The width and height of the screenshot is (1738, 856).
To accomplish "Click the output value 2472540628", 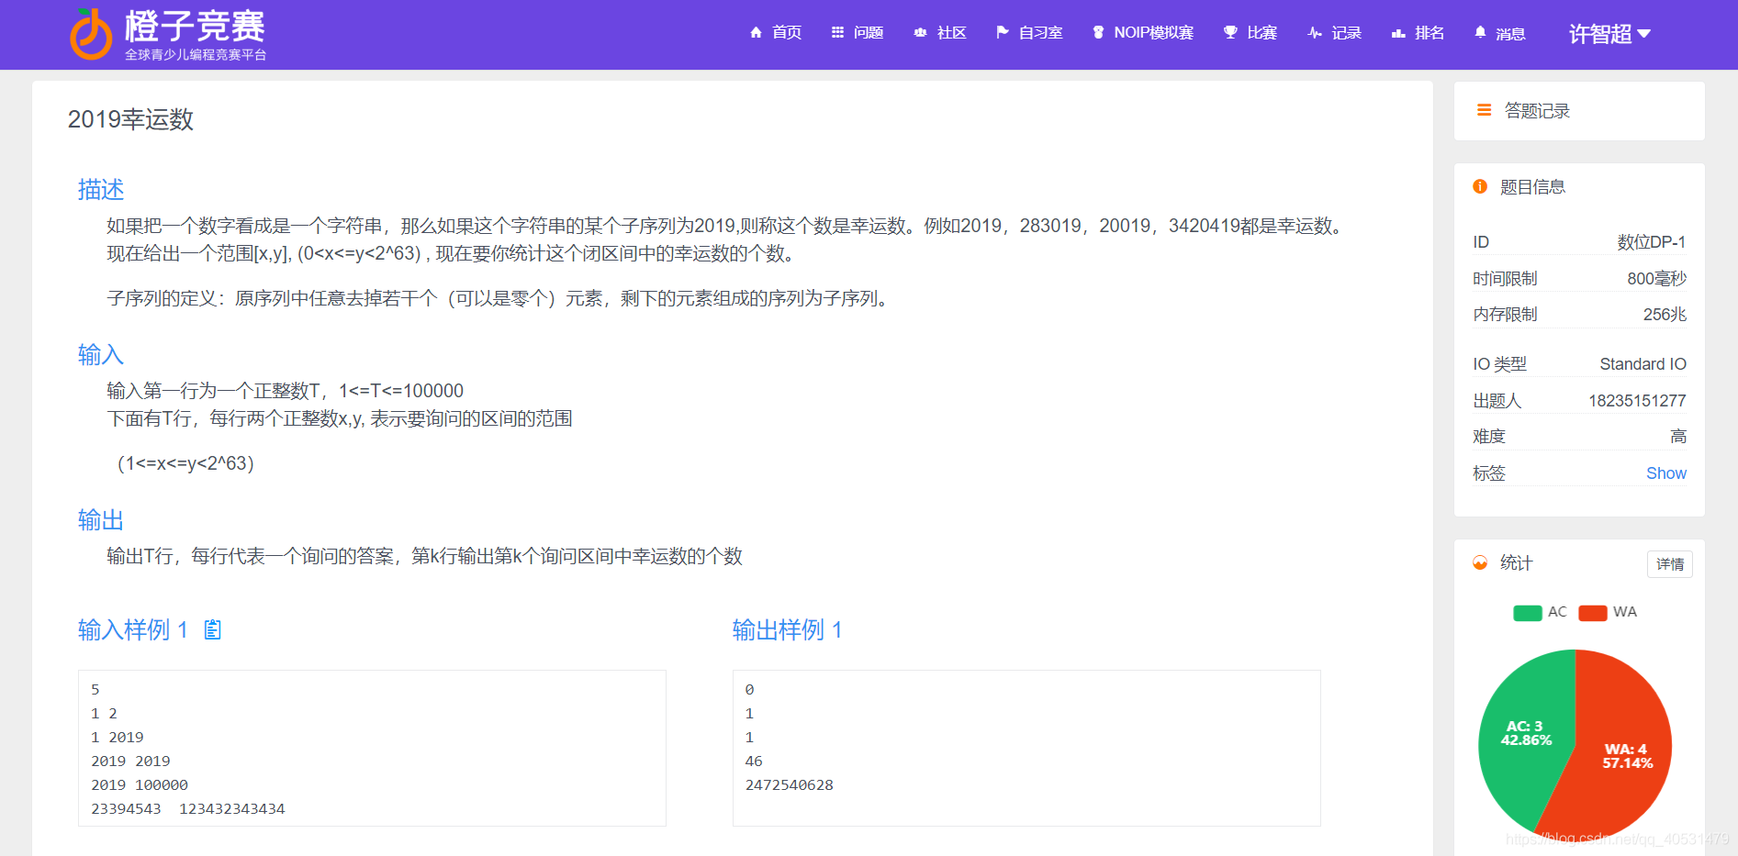I will tap(790, 785).
